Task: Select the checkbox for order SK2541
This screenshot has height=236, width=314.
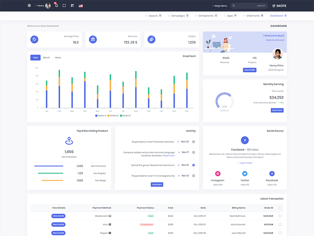Action: point(280,224)
